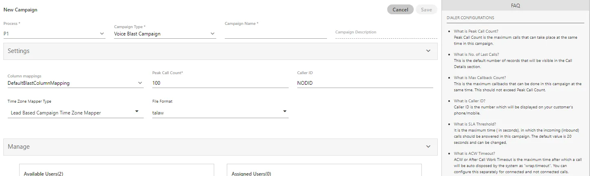Click 'What is SLA Threshold?' question
Image resolution: width=590 pixels, height=176 pixels.
[475, 124]
